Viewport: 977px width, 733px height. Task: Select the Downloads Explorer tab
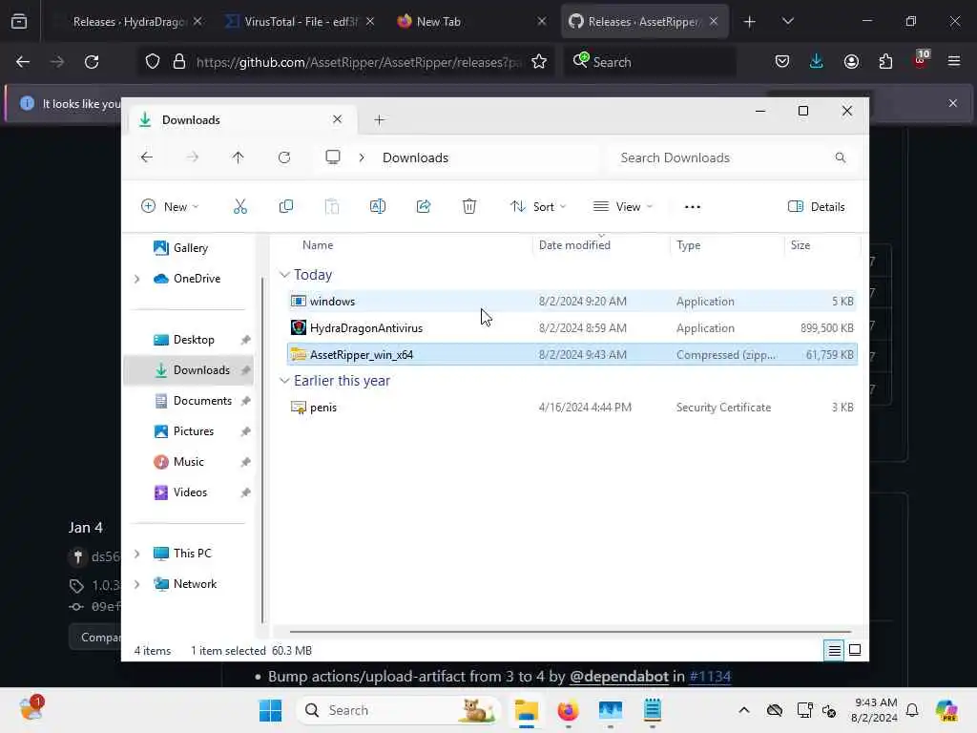coord(243,119)
